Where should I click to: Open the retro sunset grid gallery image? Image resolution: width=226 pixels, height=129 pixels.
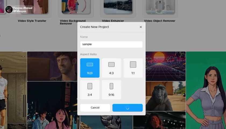(166, 66)
